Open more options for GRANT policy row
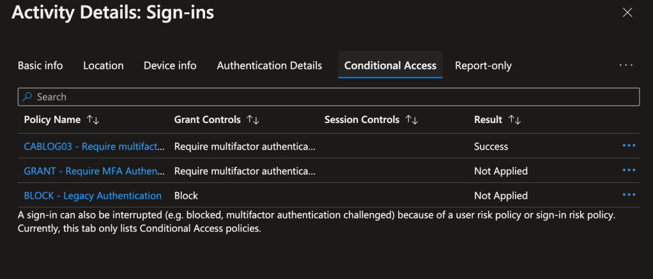The height and width of the screenshot is (279, 653). click(629, 170)
